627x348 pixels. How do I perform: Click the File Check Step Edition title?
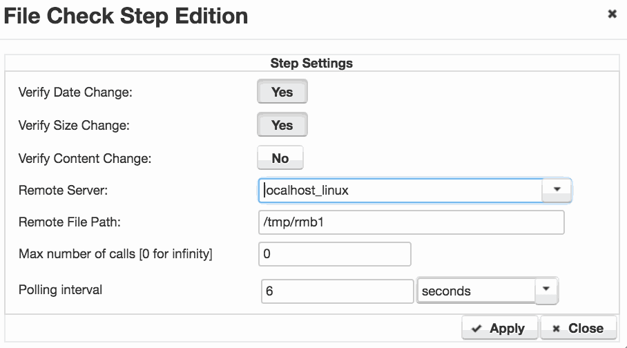pos(126,17)
